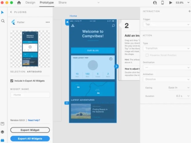Screen dimensions: 191x143
Task: Open the Libraries panel icon
Action: [2, 124]
